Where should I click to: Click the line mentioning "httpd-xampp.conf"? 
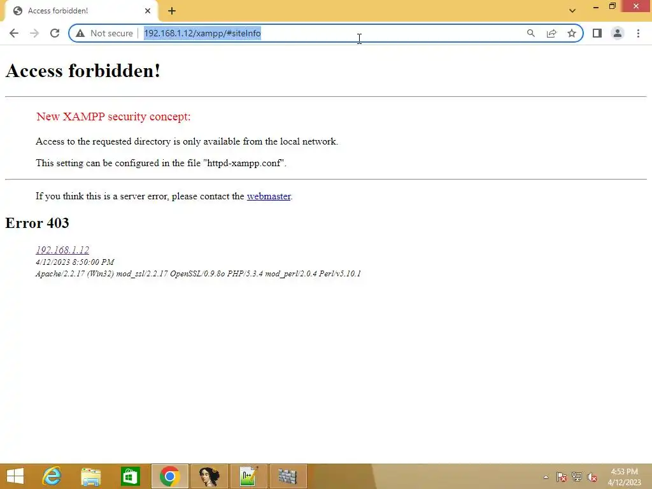coord(161,163)
